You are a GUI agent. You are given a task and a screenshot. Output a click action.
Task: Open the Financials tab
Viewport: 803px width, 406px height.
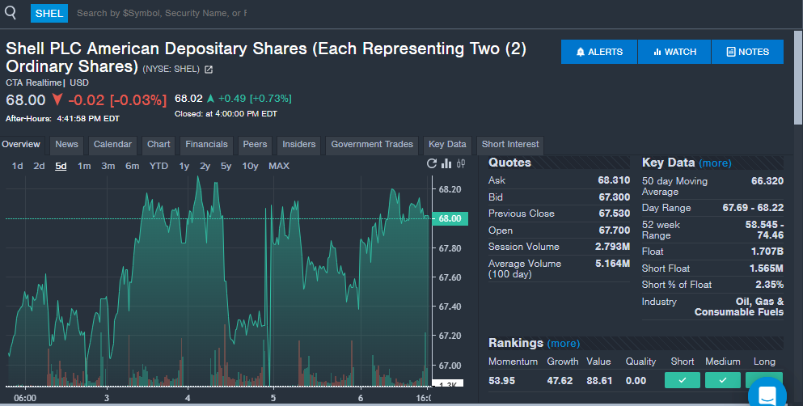(206, 145)
